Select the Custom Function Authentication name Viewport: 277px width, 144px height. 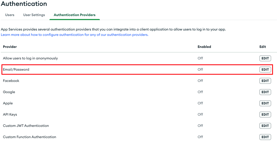click(x=29, y=137)
